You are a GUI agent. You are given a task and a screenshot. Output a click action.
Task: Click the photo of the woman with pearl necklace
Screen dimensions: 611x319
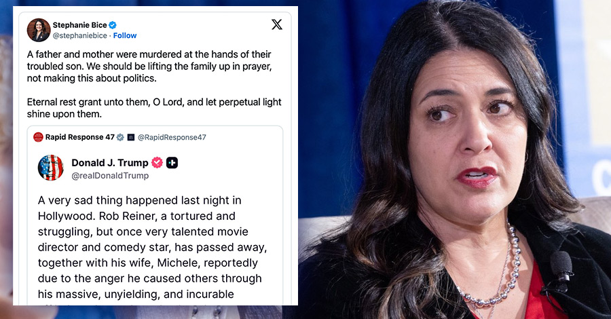[454, 159]
